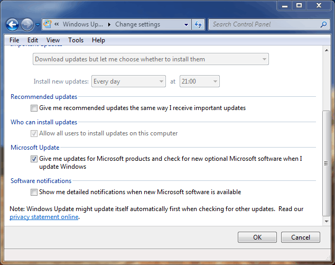335x265 pixels.
Task: Open the File menu
Action: [x=14, y=40]
